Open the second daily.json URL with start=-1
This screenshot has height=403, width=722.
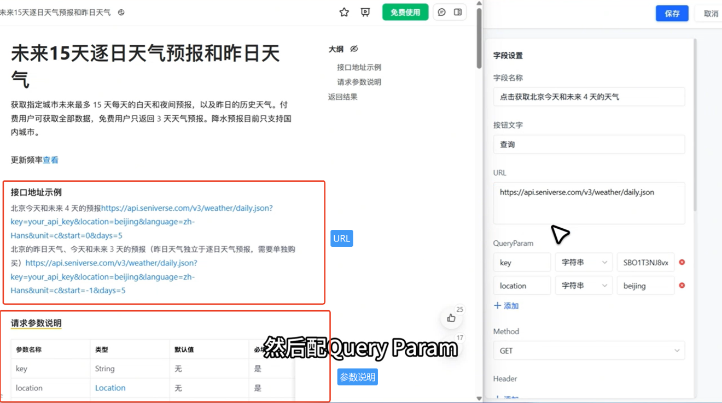pos(104,277)
